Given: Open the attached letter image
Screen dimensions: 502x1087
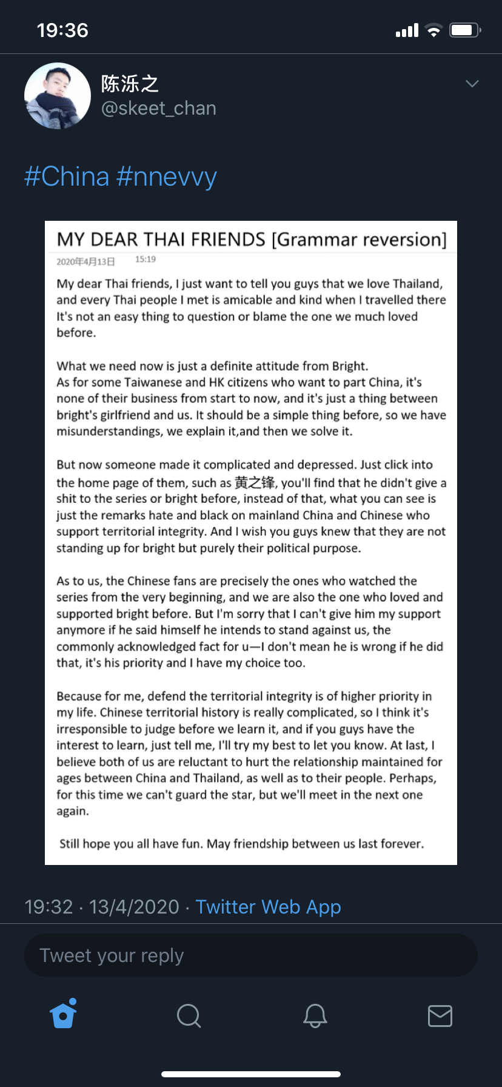Looking at the screenshot, I should pyautogui.click(x=251, y=543).
